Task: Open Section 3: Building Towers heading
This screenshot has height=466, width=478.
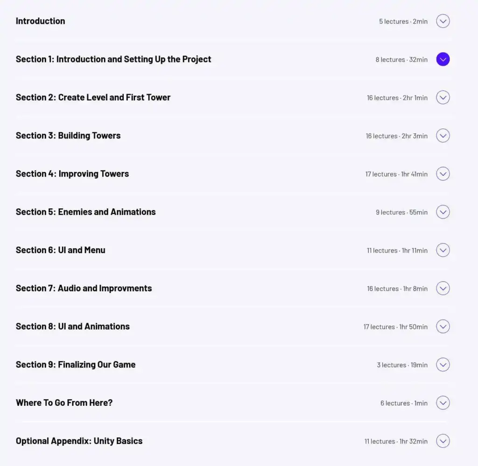Action: (x=68, y=136)
